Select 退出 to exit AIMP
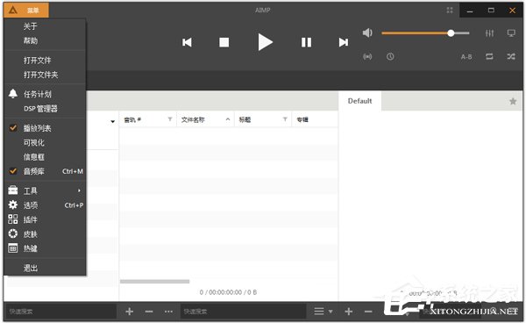Viewport: 526px width, 323px height. (46, 268)
